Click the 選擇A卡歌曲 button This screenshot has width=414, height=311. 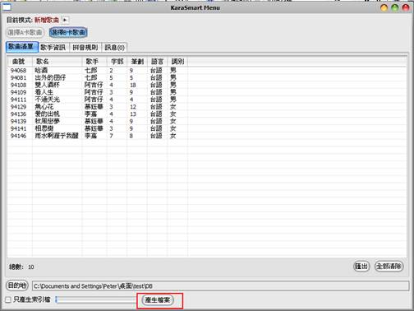25,33
